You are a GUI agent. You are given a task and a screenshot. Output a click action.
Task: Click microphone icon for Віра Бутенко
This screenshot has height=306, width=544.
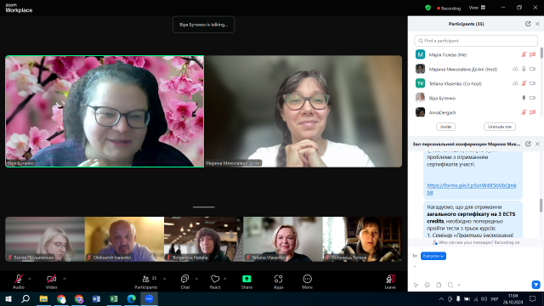[524, 99]
